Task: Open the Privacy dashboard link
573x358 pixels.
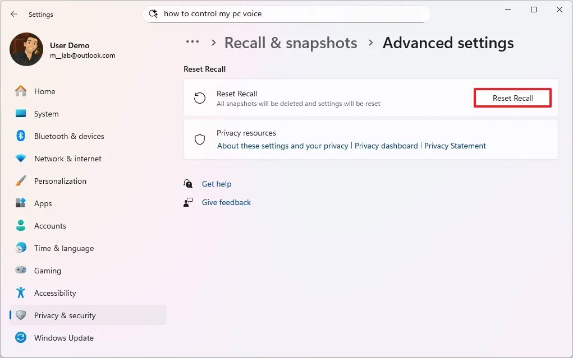Action: (386, 146)
